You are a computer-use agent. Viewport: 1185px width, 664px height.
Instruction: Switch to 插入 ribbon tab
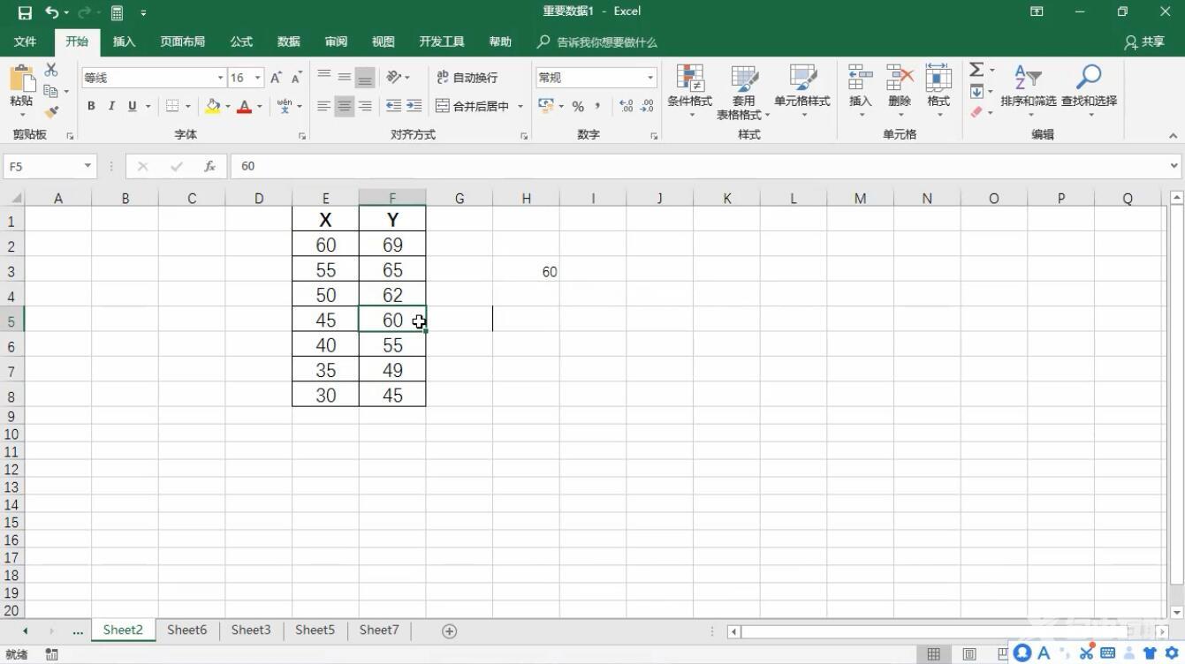click(125, 41)
